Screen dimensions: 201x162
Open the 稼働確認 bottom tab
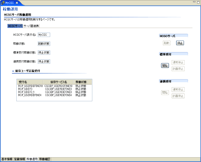pyautogui.click(x=45, y=159)
